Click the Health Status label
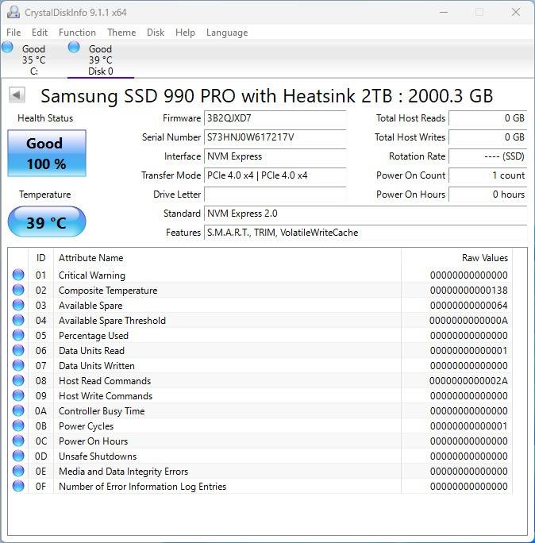This screenshot has height=543, width=535. pos(45,118)
